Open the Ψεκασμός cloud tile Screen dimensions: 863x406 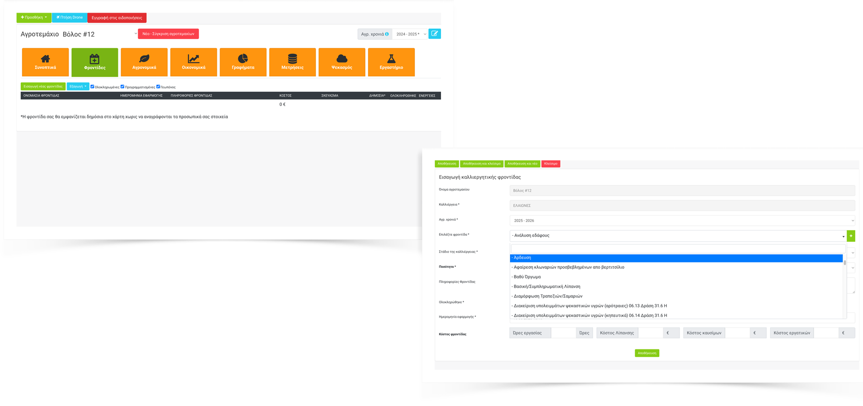coord(342,62)
